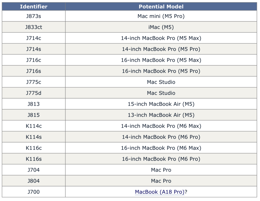Click the 14-inch MacBook Pro (M5 Max) cell
Screen dimensions: 260x201
coord(161,38)
